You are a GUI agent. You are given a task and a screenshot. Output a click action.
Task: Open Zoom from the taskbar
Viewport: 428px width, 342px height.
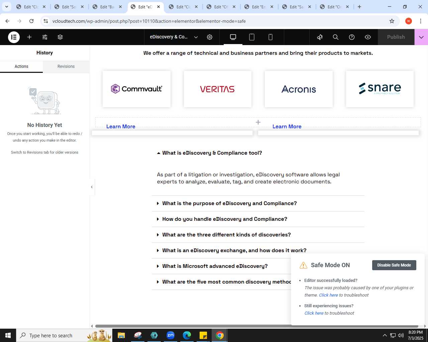pos(171,335)
